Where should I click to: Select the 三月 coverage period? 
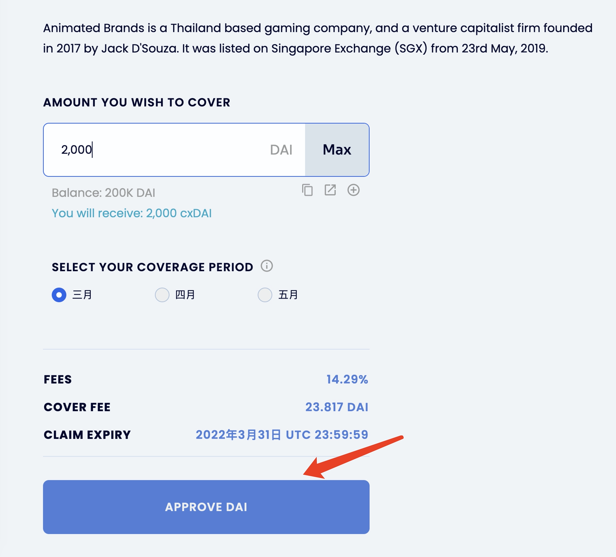tap(59, 295)
